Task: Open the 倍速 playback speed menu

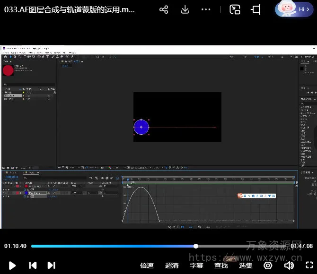Action: [x=147, y=265]
